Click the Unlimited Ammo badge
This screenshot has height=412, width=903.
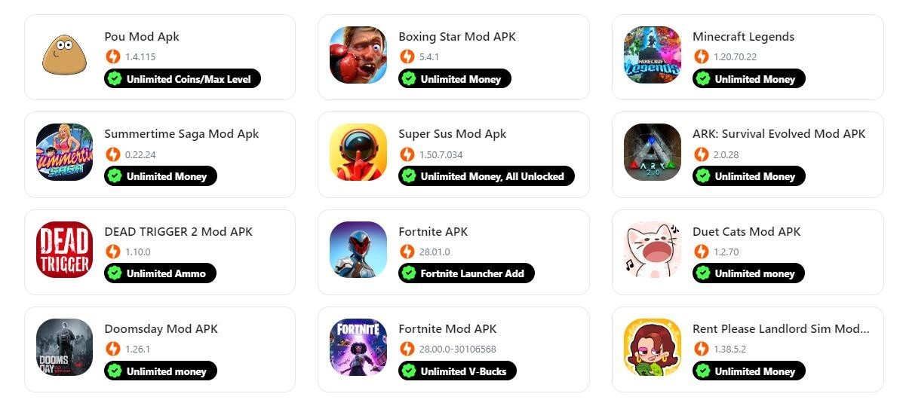pos(160,273)
